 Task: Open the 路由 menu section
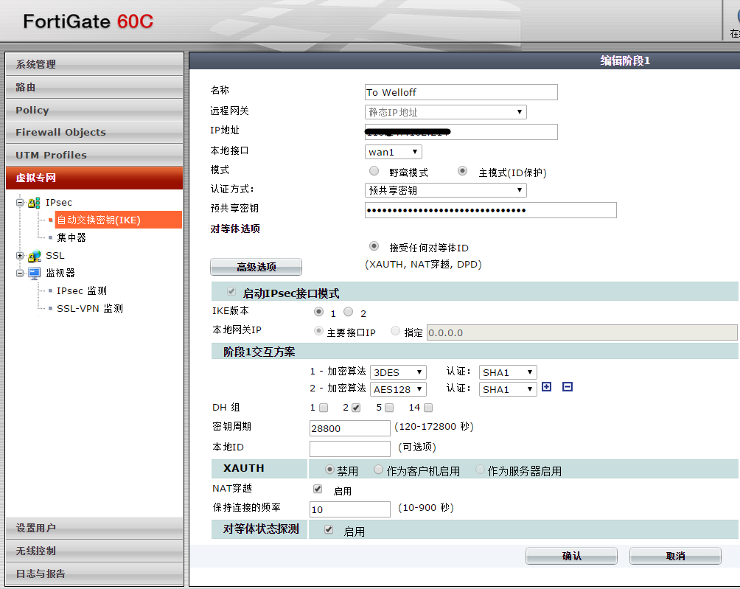click(x=94, y=87)
